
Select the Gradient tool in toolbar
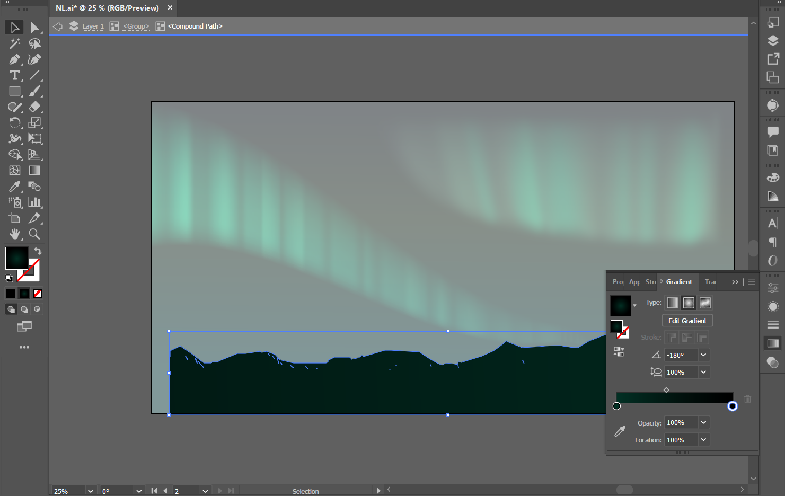34,171
